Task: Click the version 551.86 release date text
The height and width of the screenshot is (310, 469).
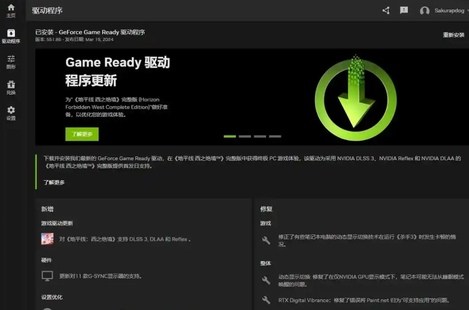Action: pyautogui.click(x=74, y=39)
